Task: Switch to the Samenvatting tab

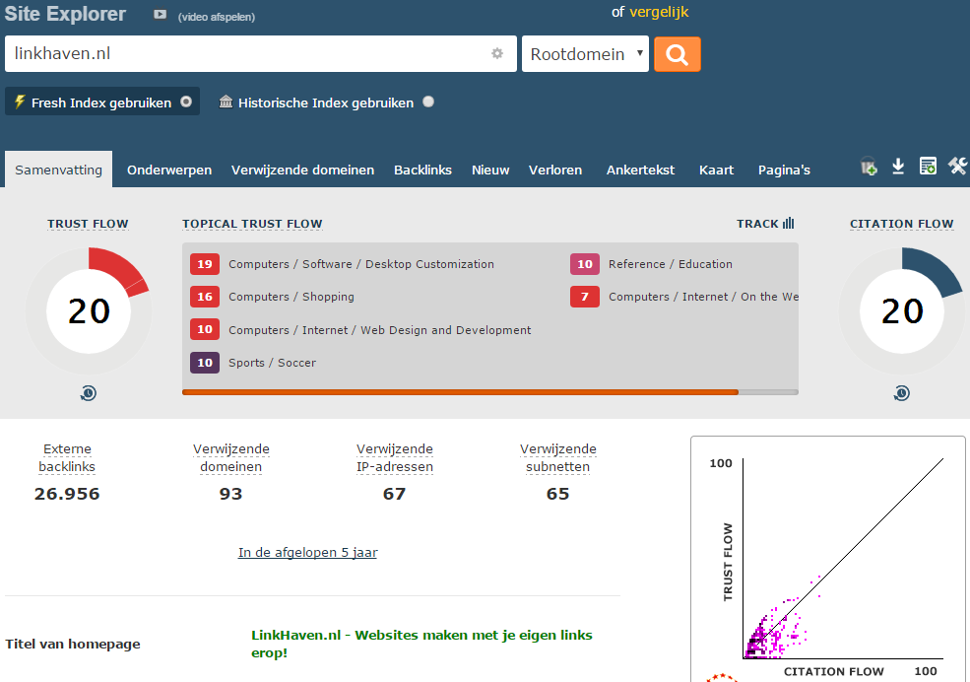Action: point(59,170)
